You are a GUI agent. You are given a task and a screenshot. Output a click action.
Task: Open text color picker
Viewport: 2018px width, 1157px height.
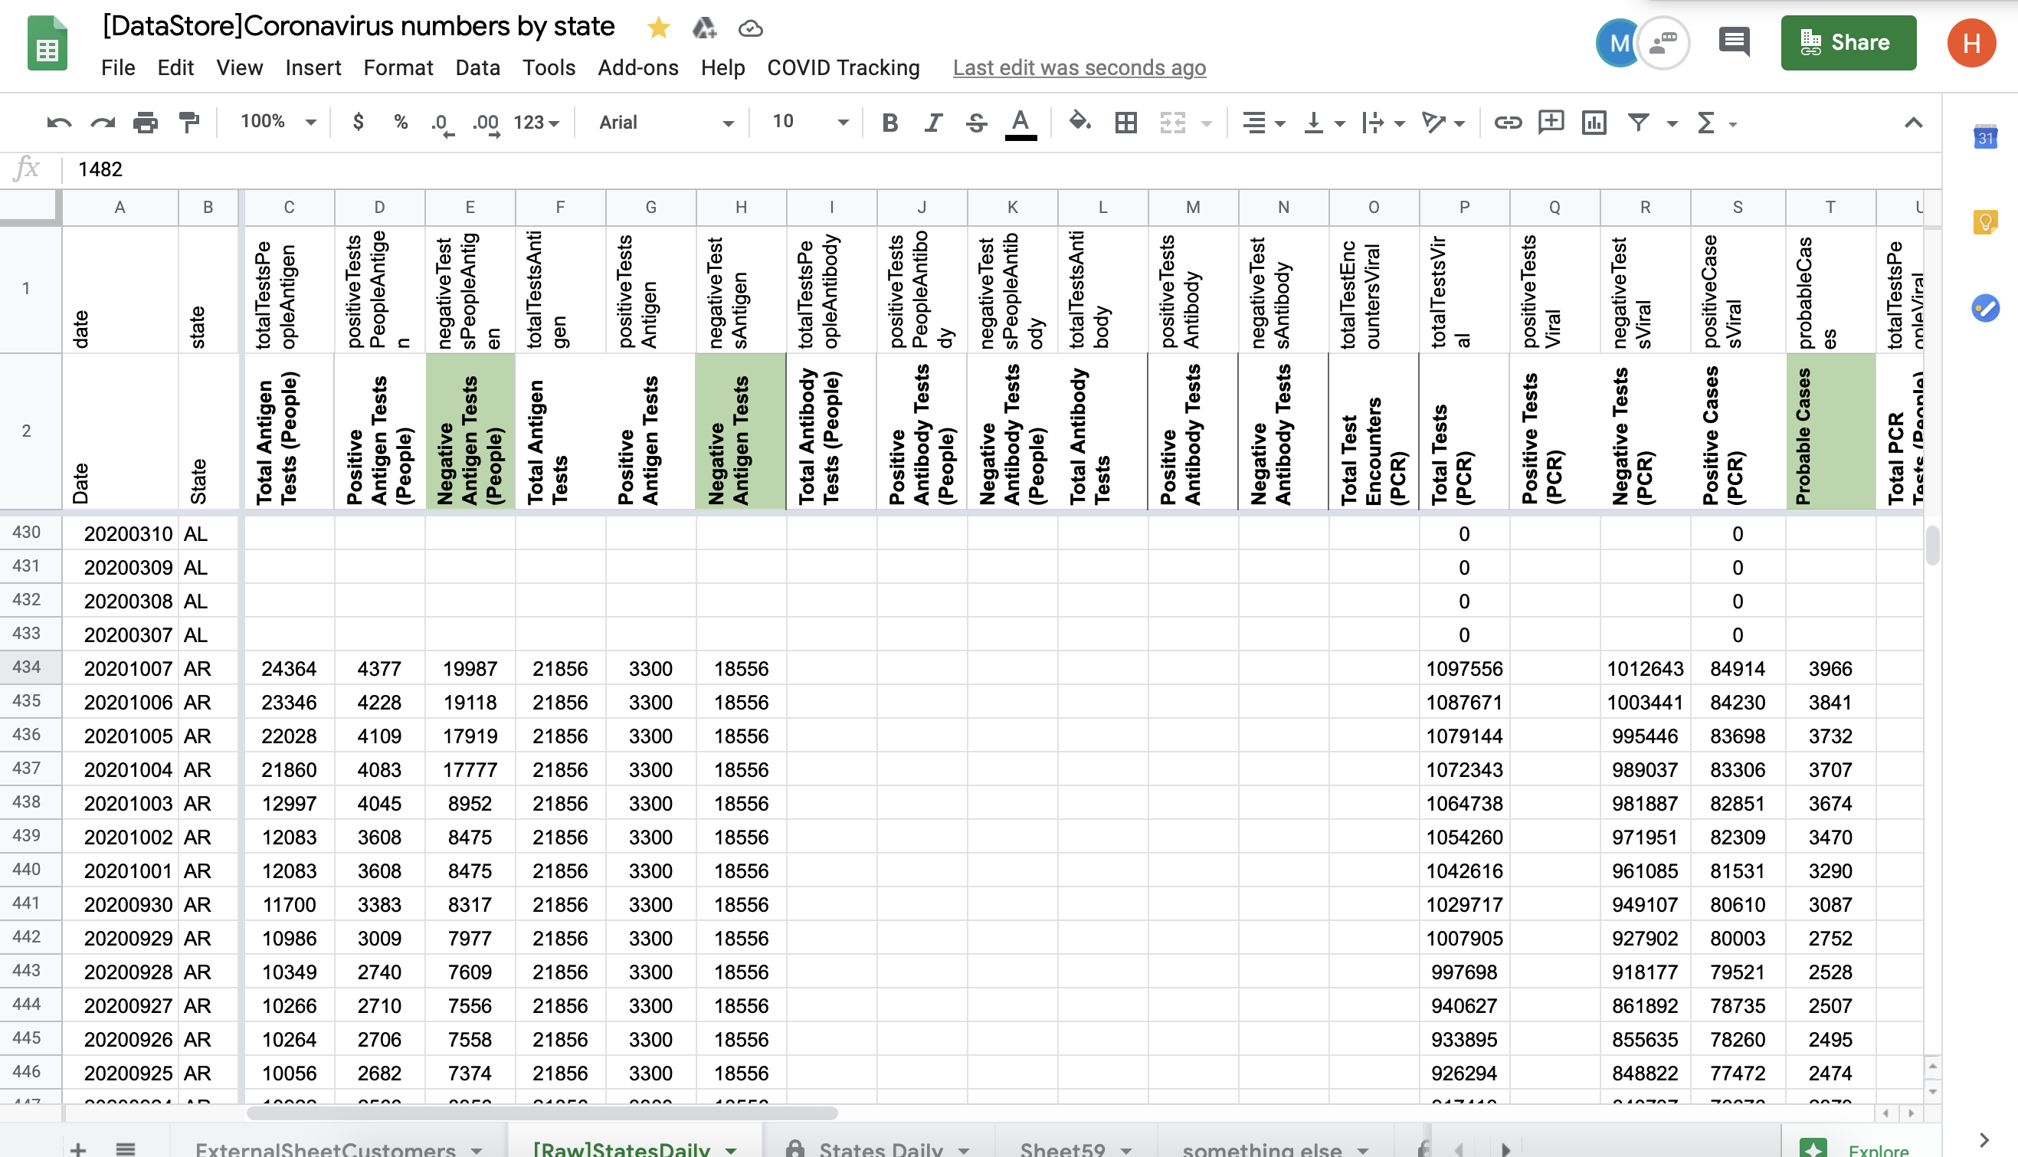(1020, 123)
